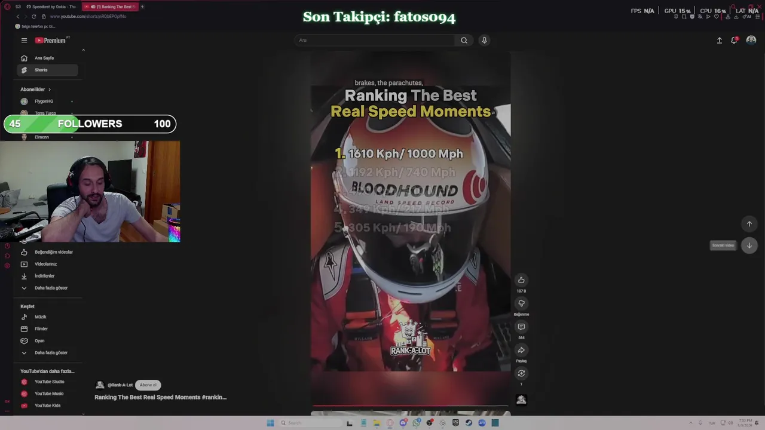Image resolution: width=765 pixels, height=430 pixels.
Task: Go to the previous Short with up arrow
Action: (x=749, y=224)
